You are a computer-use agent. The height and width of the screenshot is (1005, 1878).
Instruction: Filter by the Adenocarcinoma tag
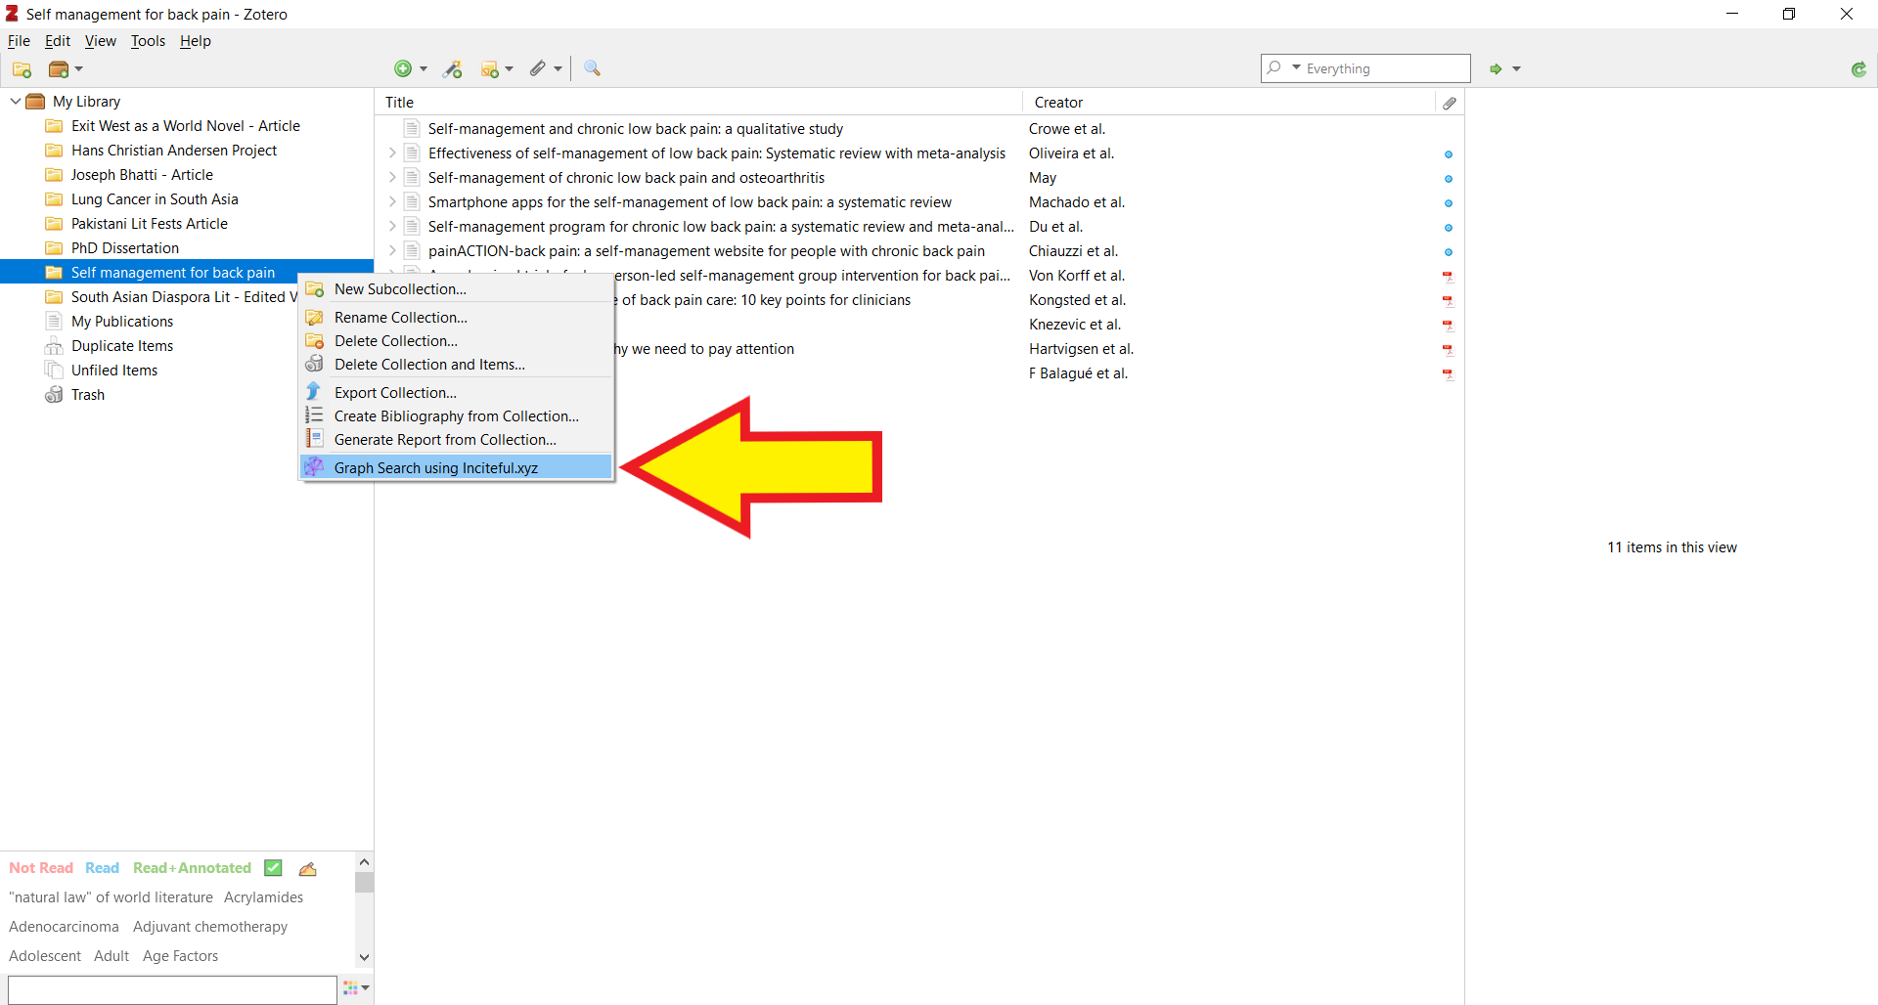(x=64, y=927)
